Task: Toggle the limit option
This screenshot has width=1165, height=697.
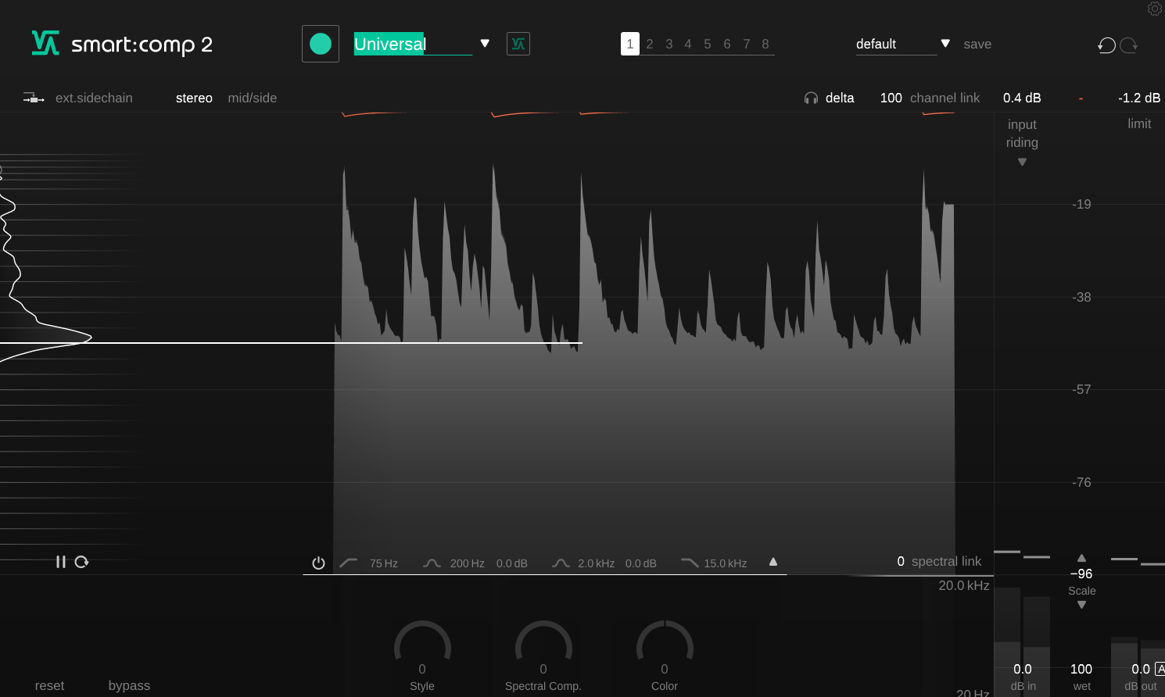Action: point(1139,123)
